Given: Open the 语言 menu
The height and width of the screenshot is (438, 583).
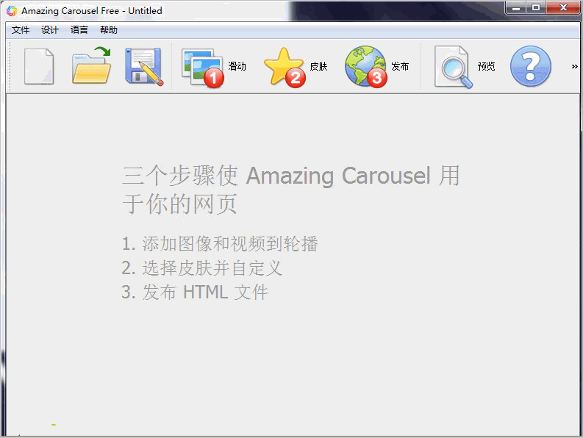Looking at the screenshot, I should (x=79, y=29).
